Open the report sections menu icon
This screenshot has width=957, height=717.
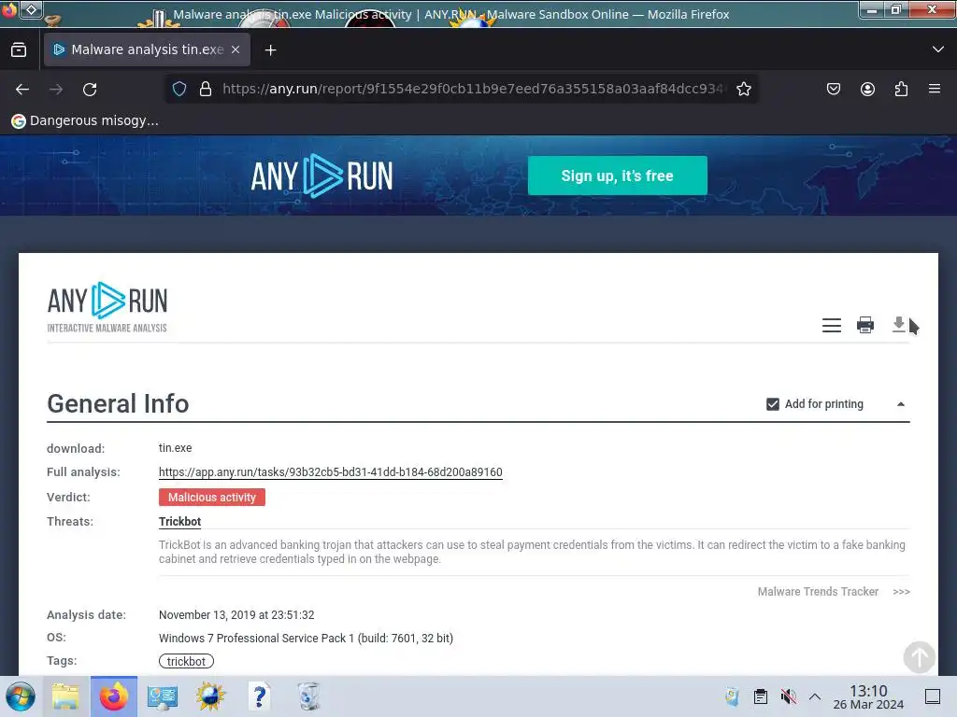click(831, 325)
